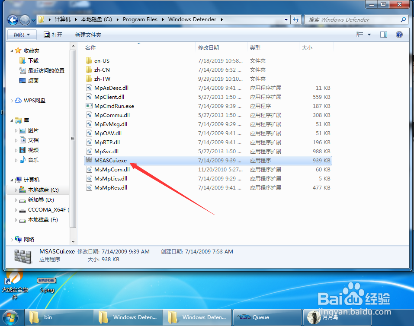
Task: Click the sidebar scrollbar down arrow
Action: (73, 241)
